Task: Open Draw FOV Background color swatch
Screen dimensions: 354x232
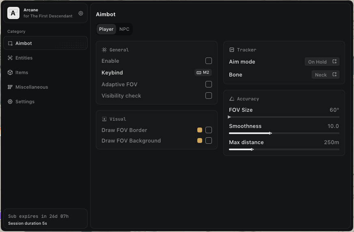Action: coord(200,140)
